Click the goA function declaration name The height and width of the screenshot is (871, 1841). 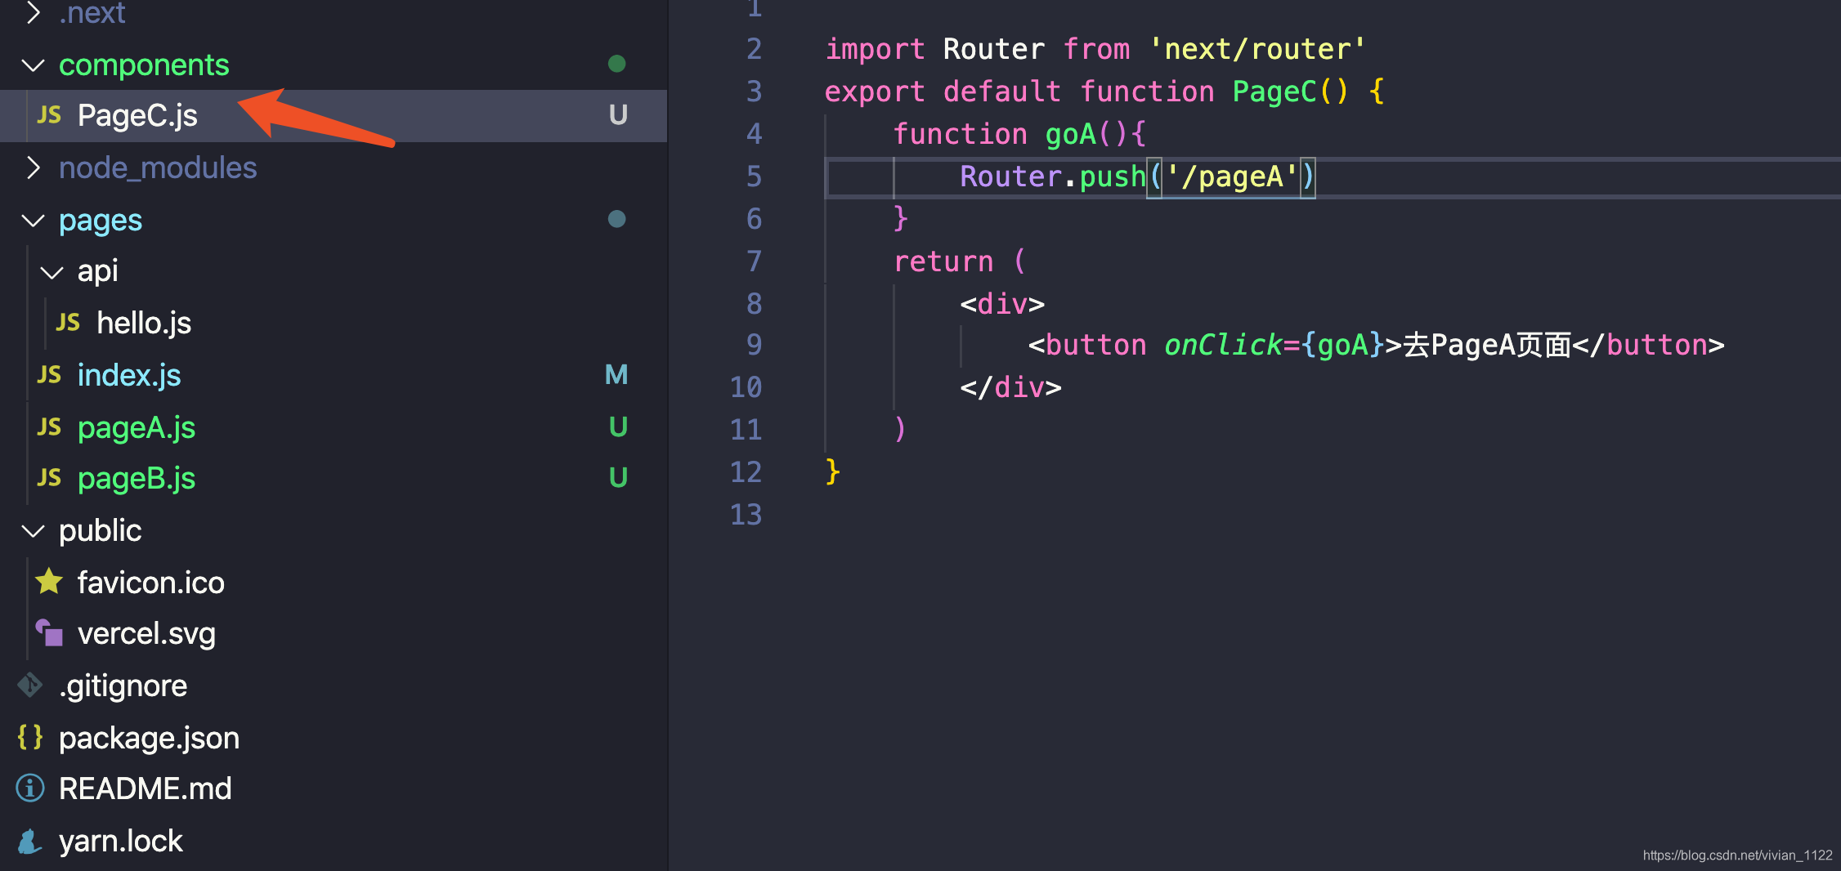click(x=1071, y=134)
